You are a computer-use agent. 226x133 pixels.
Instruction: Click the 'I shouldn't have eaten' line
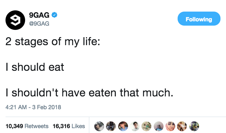(89, 92)
